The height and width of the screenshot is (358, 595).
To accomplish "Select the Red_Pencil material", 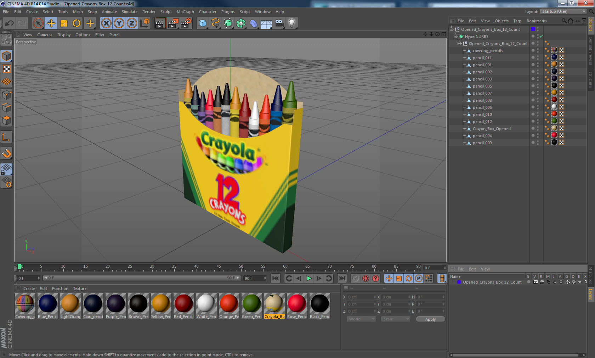I will tap(183, 306).
